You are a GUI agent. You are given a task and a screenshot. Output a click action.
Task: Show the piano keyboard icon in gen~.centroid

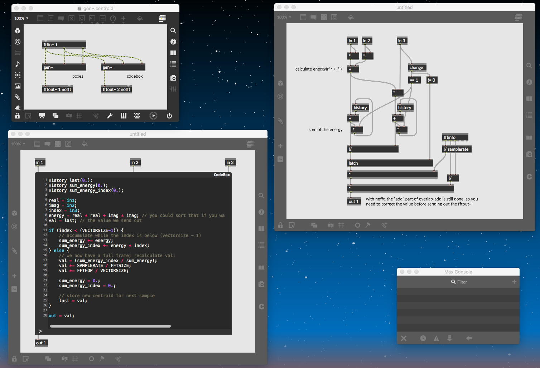click(x=124, y=116)
